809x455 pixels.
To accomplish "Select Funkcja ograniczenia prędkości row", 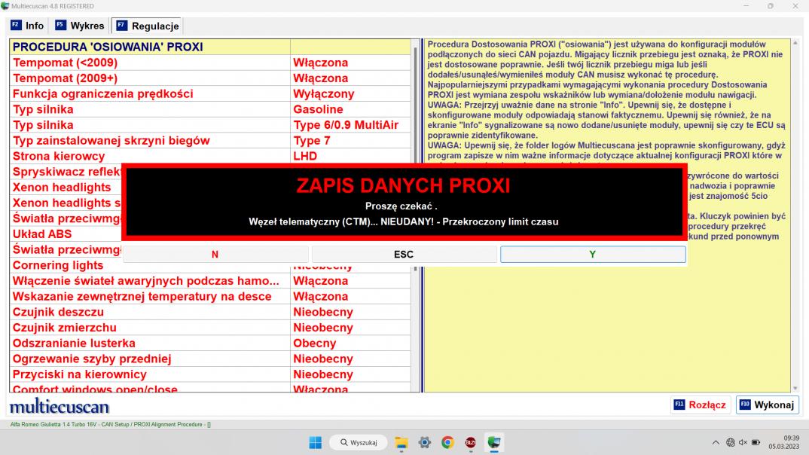I will tap(210, 93).
